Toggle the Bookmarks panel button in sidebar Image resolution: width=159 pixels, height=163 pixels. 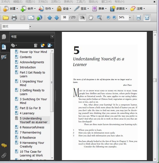(4, 47)
